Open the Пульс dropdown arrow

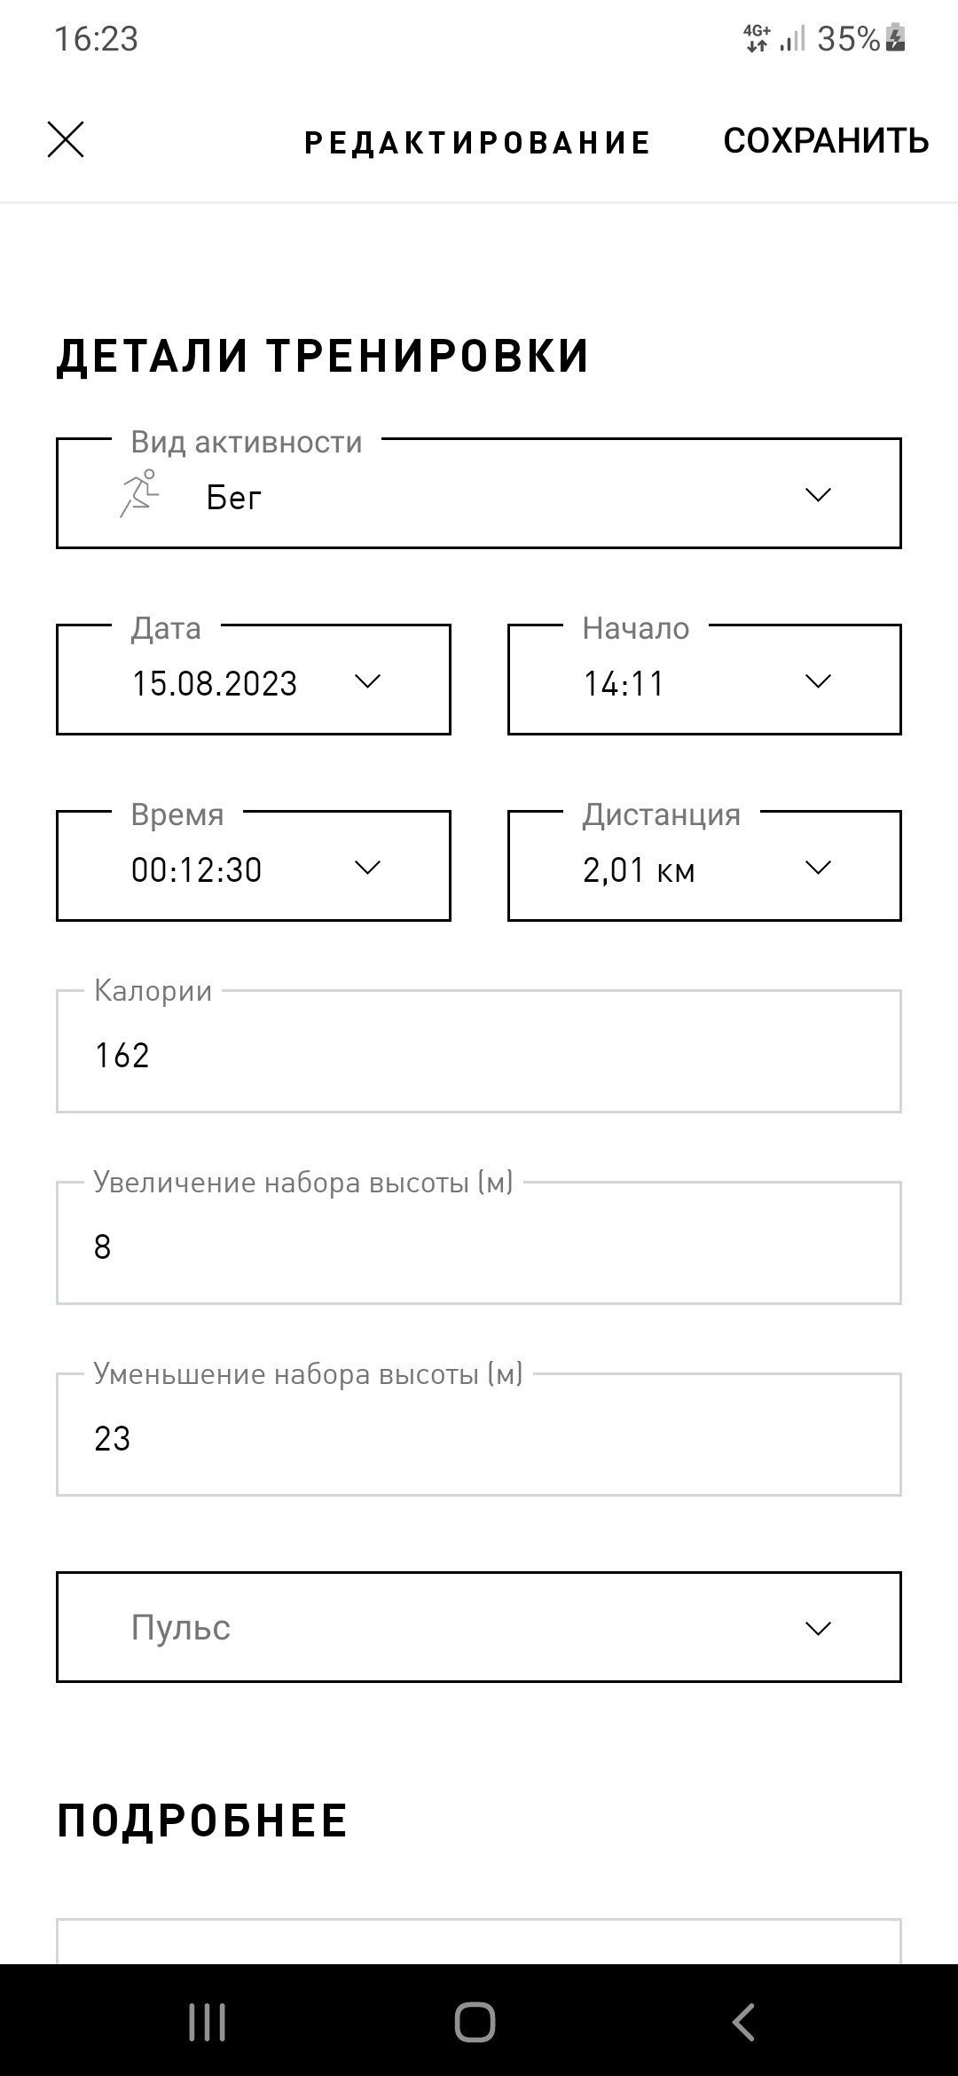click(x=817, y=1629)
